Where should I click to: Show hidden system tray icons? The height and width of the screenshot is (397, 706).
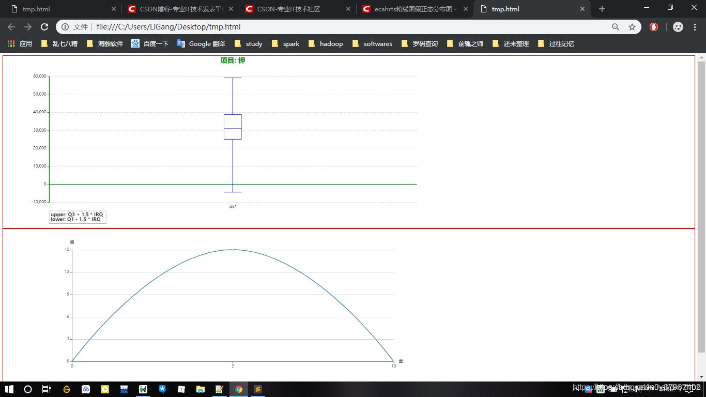click(576, 389)
